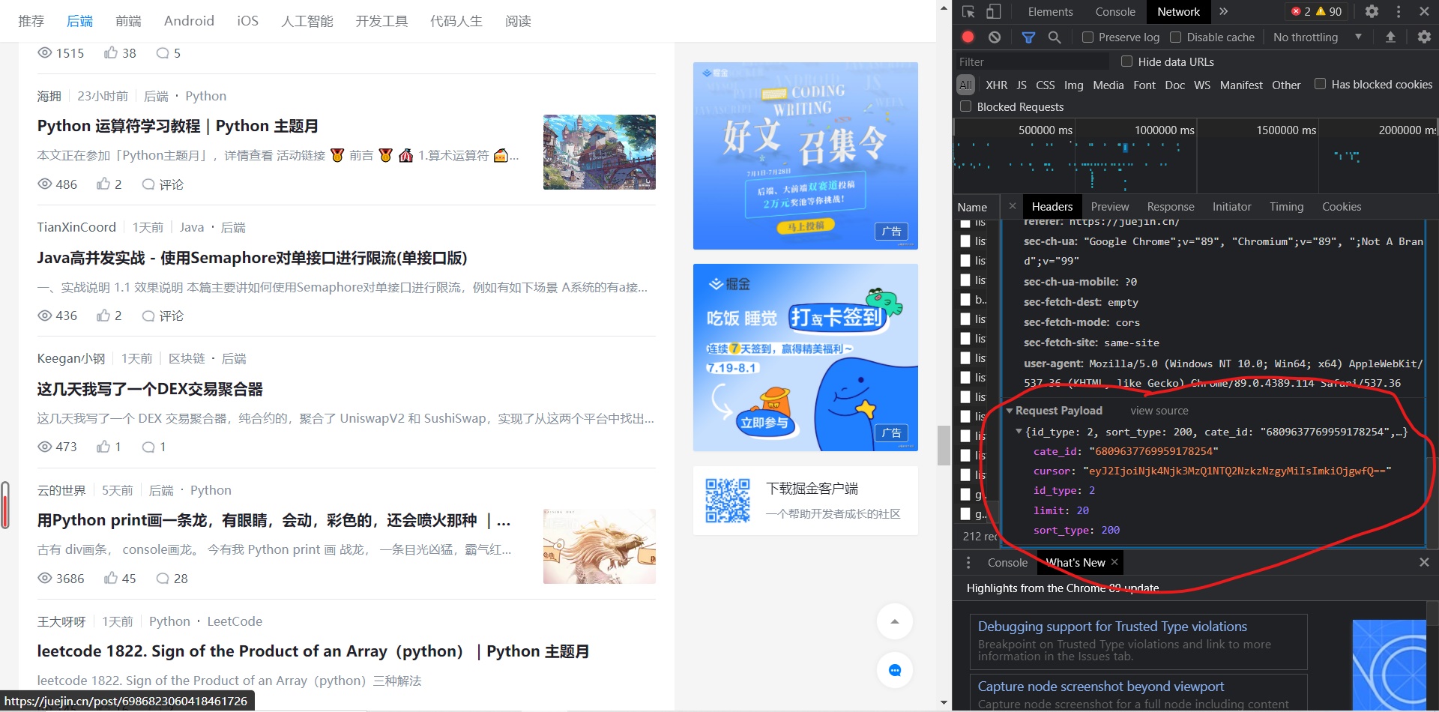Click the castle thumbnail of the Python article
The width and height of the screenshot is (1439, 712).
(x=600, y=152)
